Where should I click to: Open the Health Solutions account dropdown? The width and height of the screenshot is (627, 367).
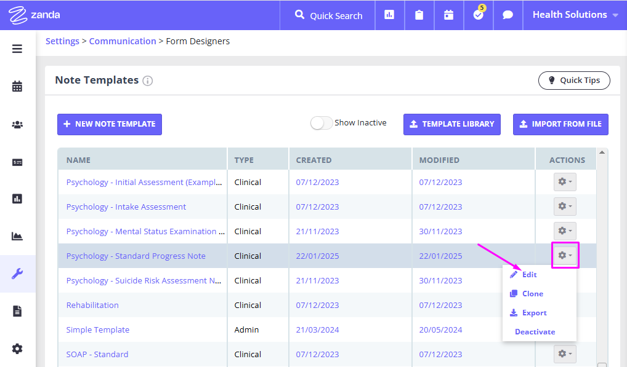point(573,14)
